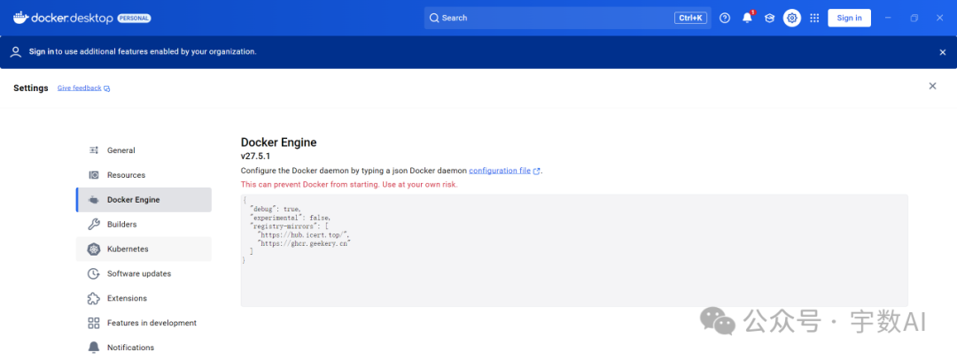Click the PERSONAL plan badge

tap(134, 19)
